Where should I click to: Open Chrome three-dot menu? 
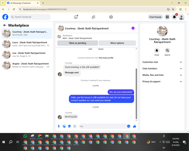pyautogui.click(x=186, y=9)
